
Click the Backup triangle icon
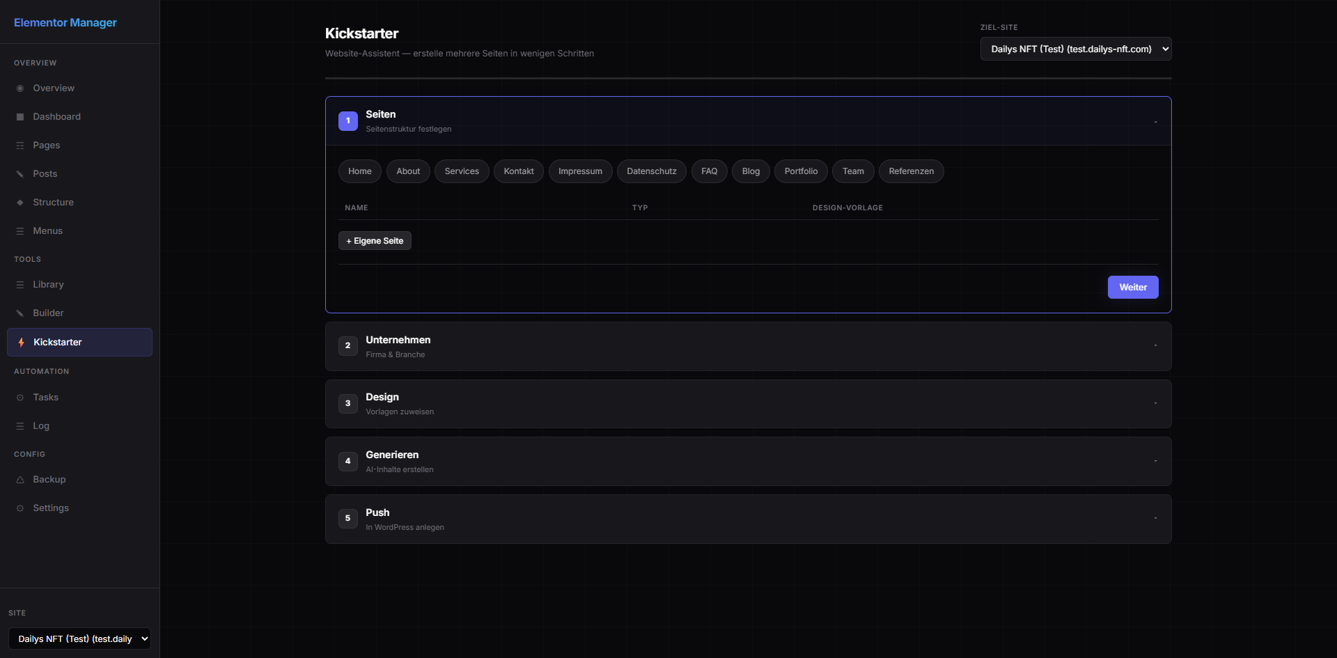(20, 480)
